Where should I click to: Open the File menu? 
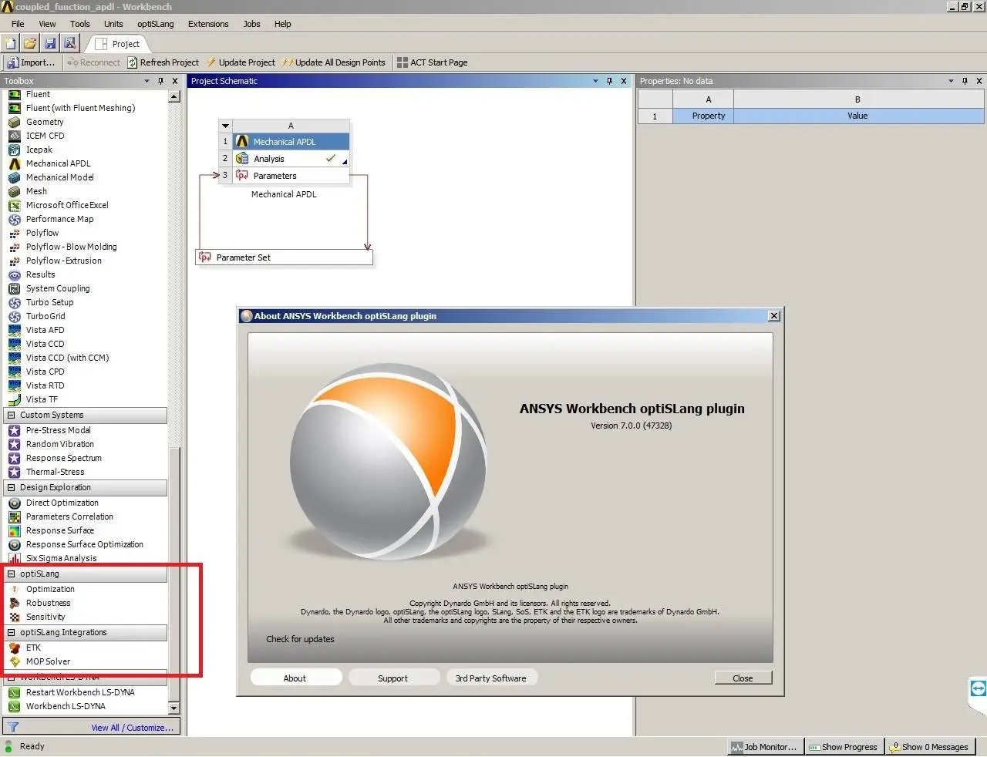pos(18,24)
